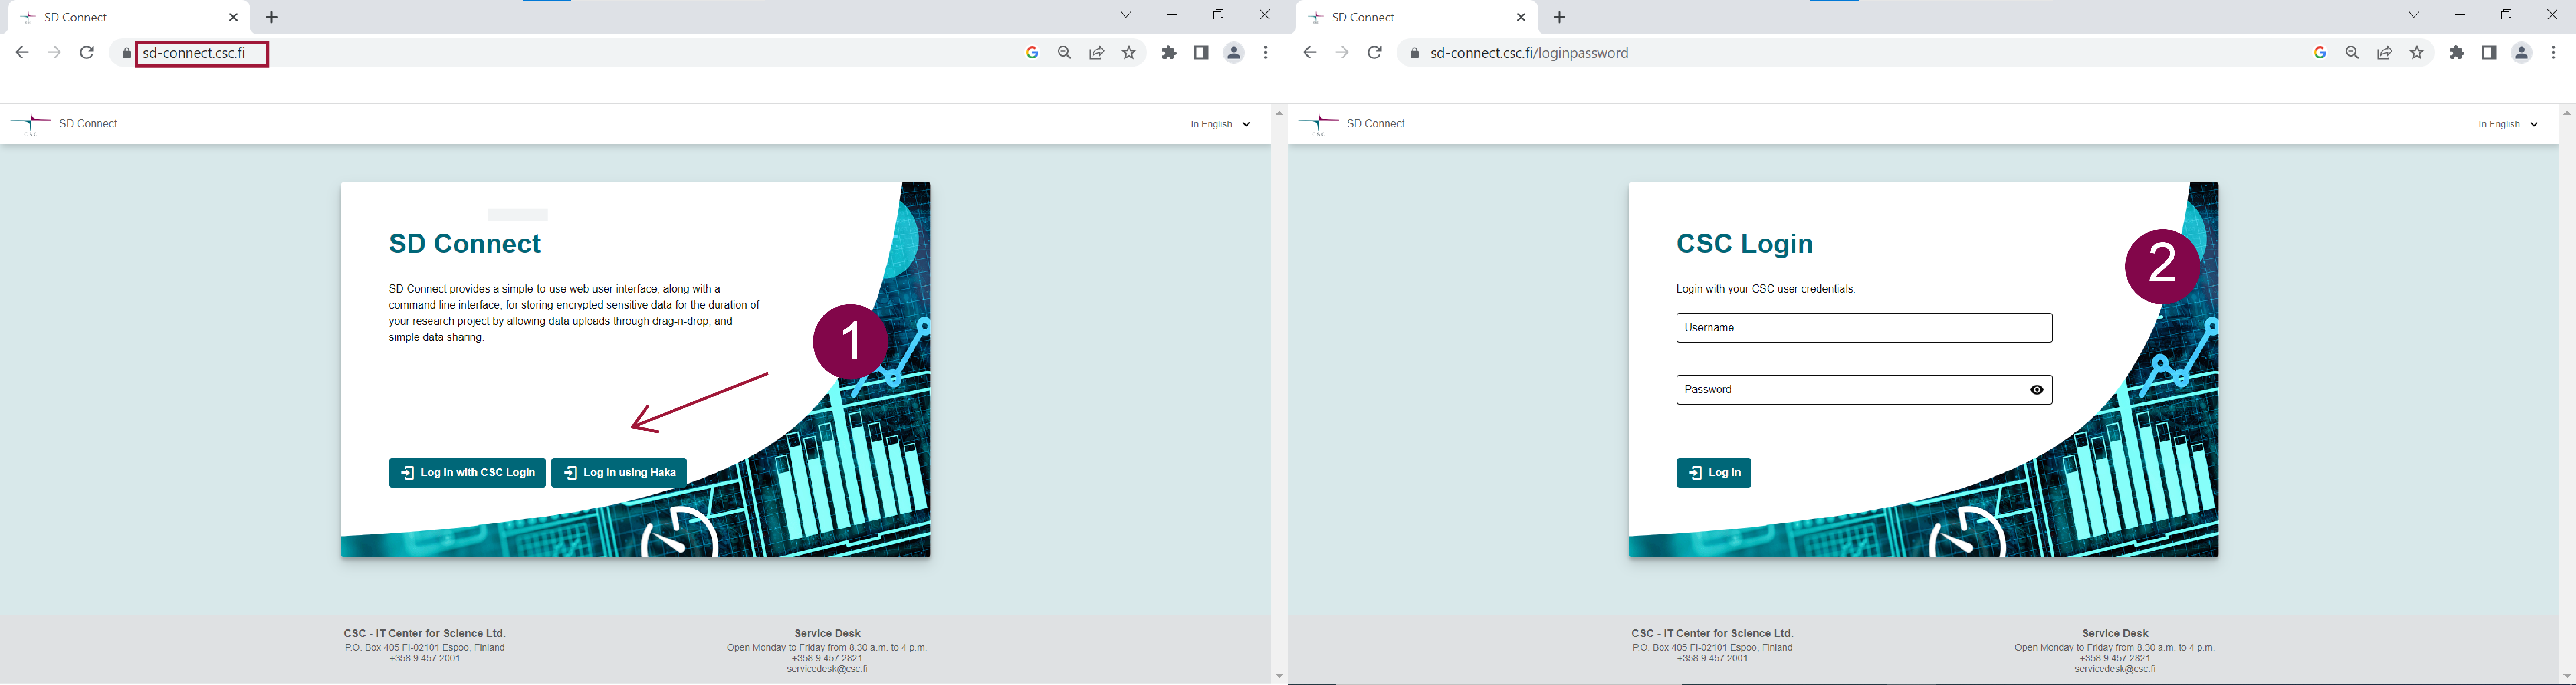
Task: Click scroll down arrow in left window
Action: point(1279,677)
